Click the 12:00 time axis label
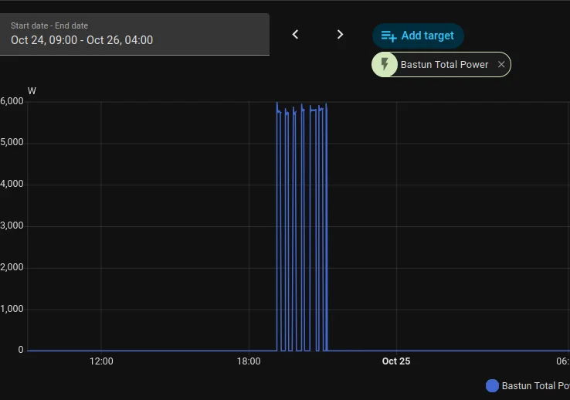This screenshot has height=400, width=570. click(101, 361)
